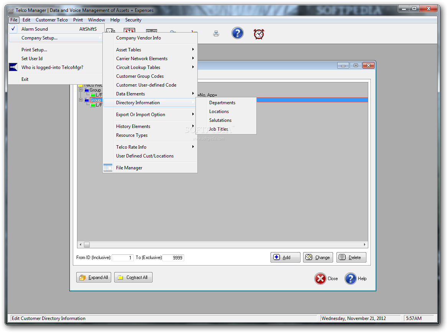The width and height of the screenshot is (448, 333).
Task: Select Departments from Directory Information
Action: click(226, 103)
